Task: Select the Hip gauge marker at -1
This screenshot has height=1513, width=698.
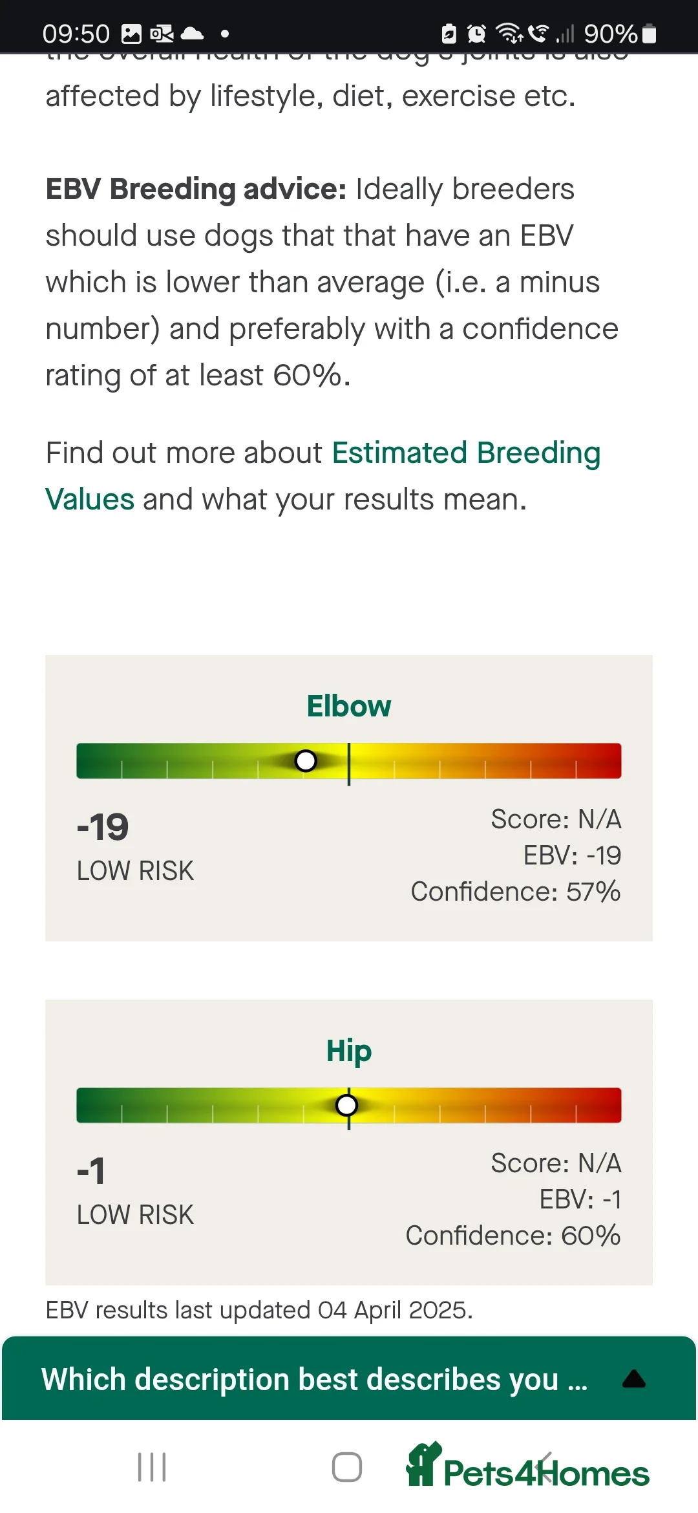Action: tap(347, 1105)
